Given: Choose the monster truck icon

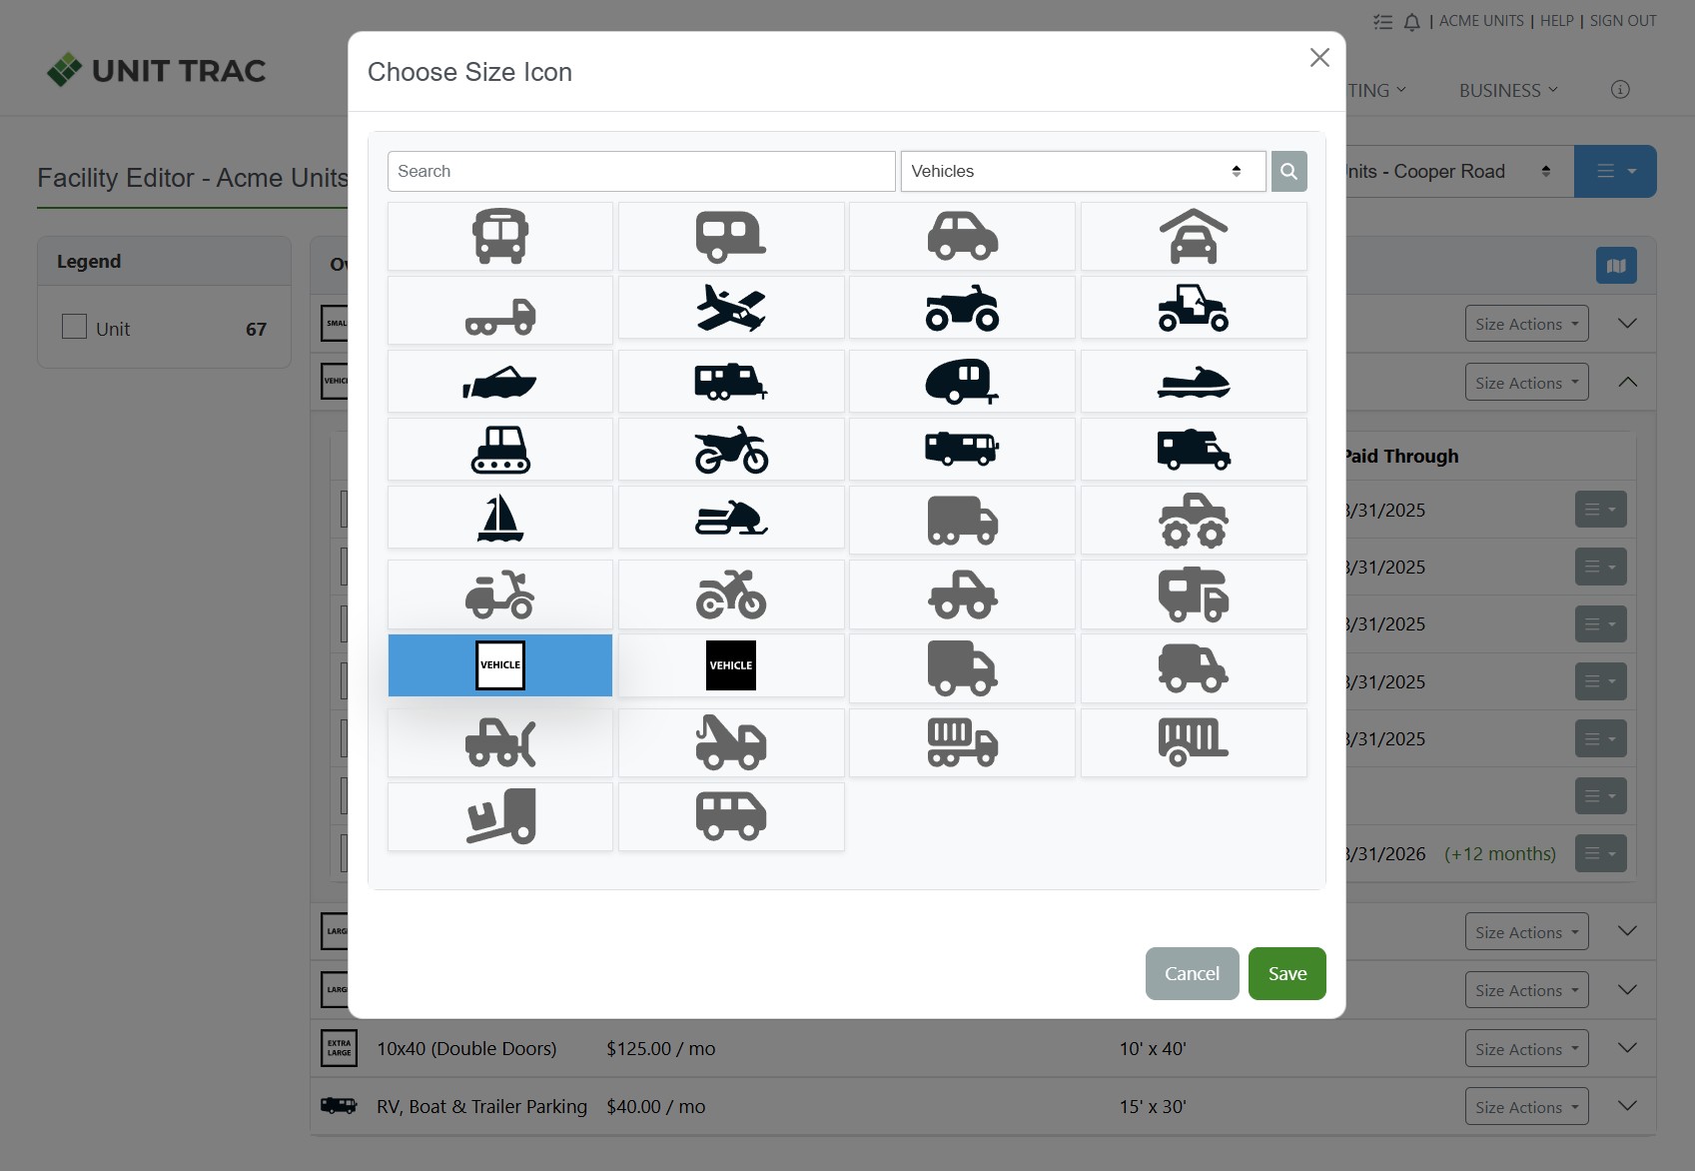Looking at the screenshot, I should click(1193, 521).
